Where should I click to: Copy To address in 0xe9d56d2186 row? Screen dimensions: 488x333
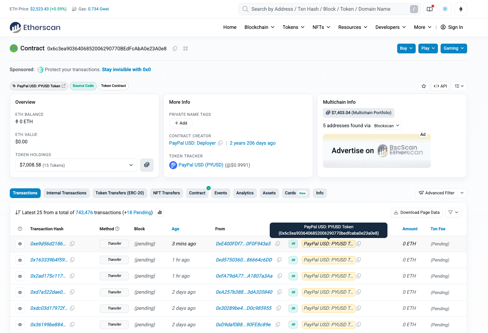click(359, 244)
